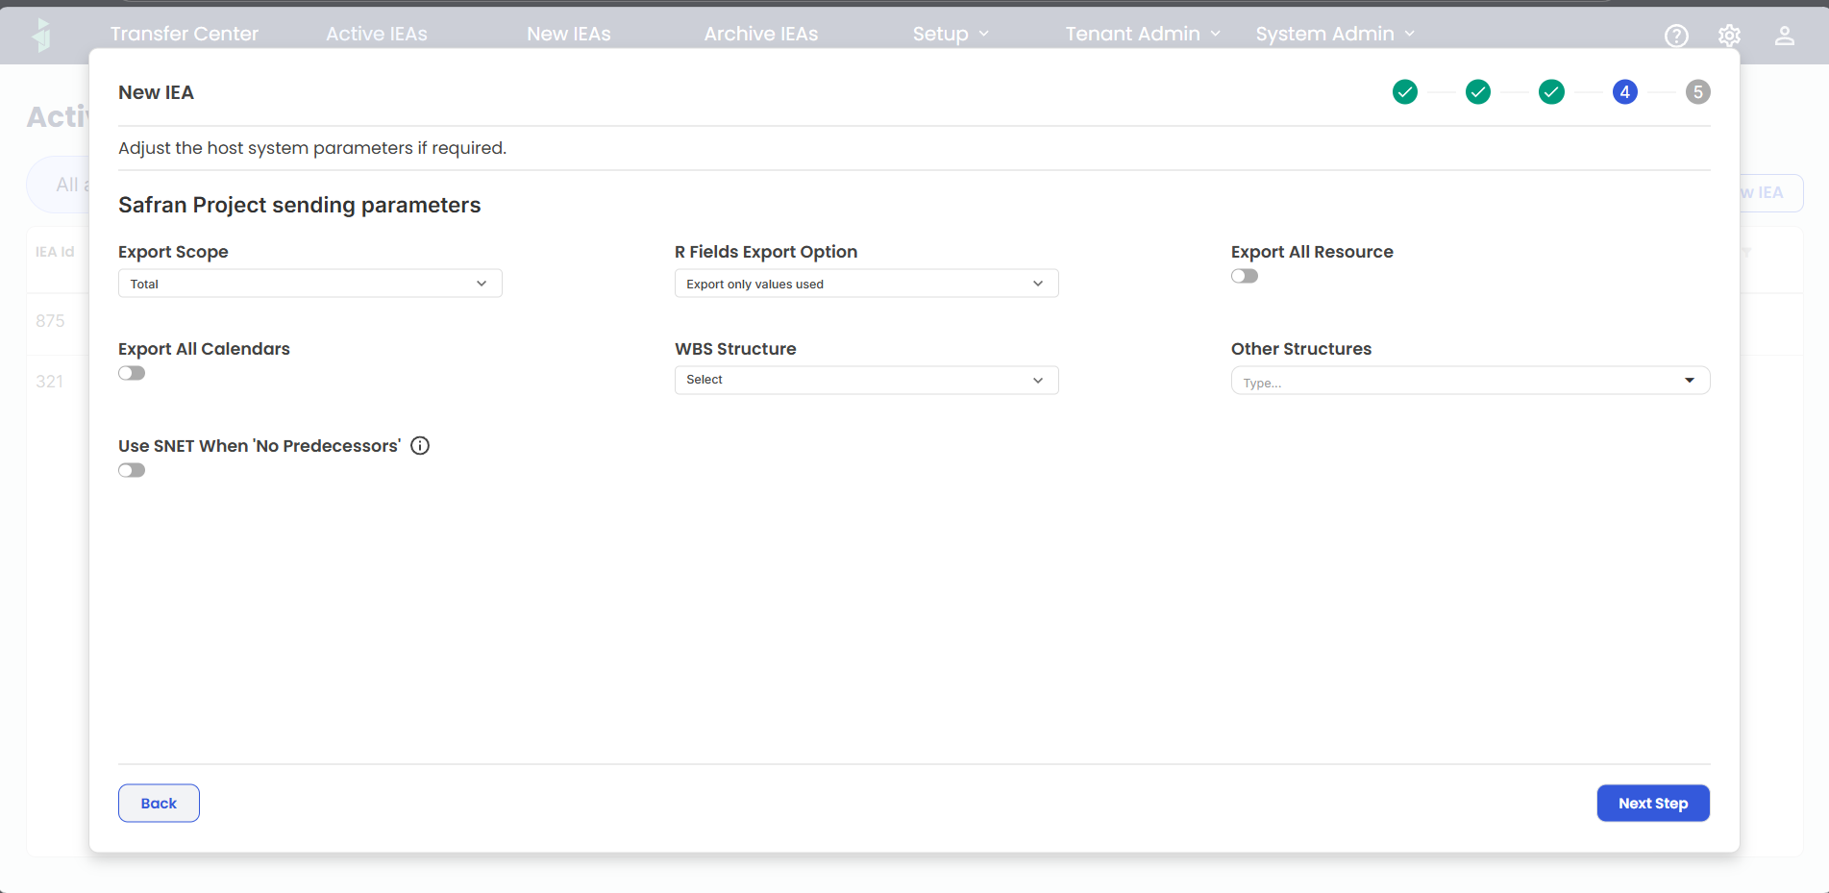Expand the Tenant Admin menu
The image size is (1829, 893).
coord(1143,34)
